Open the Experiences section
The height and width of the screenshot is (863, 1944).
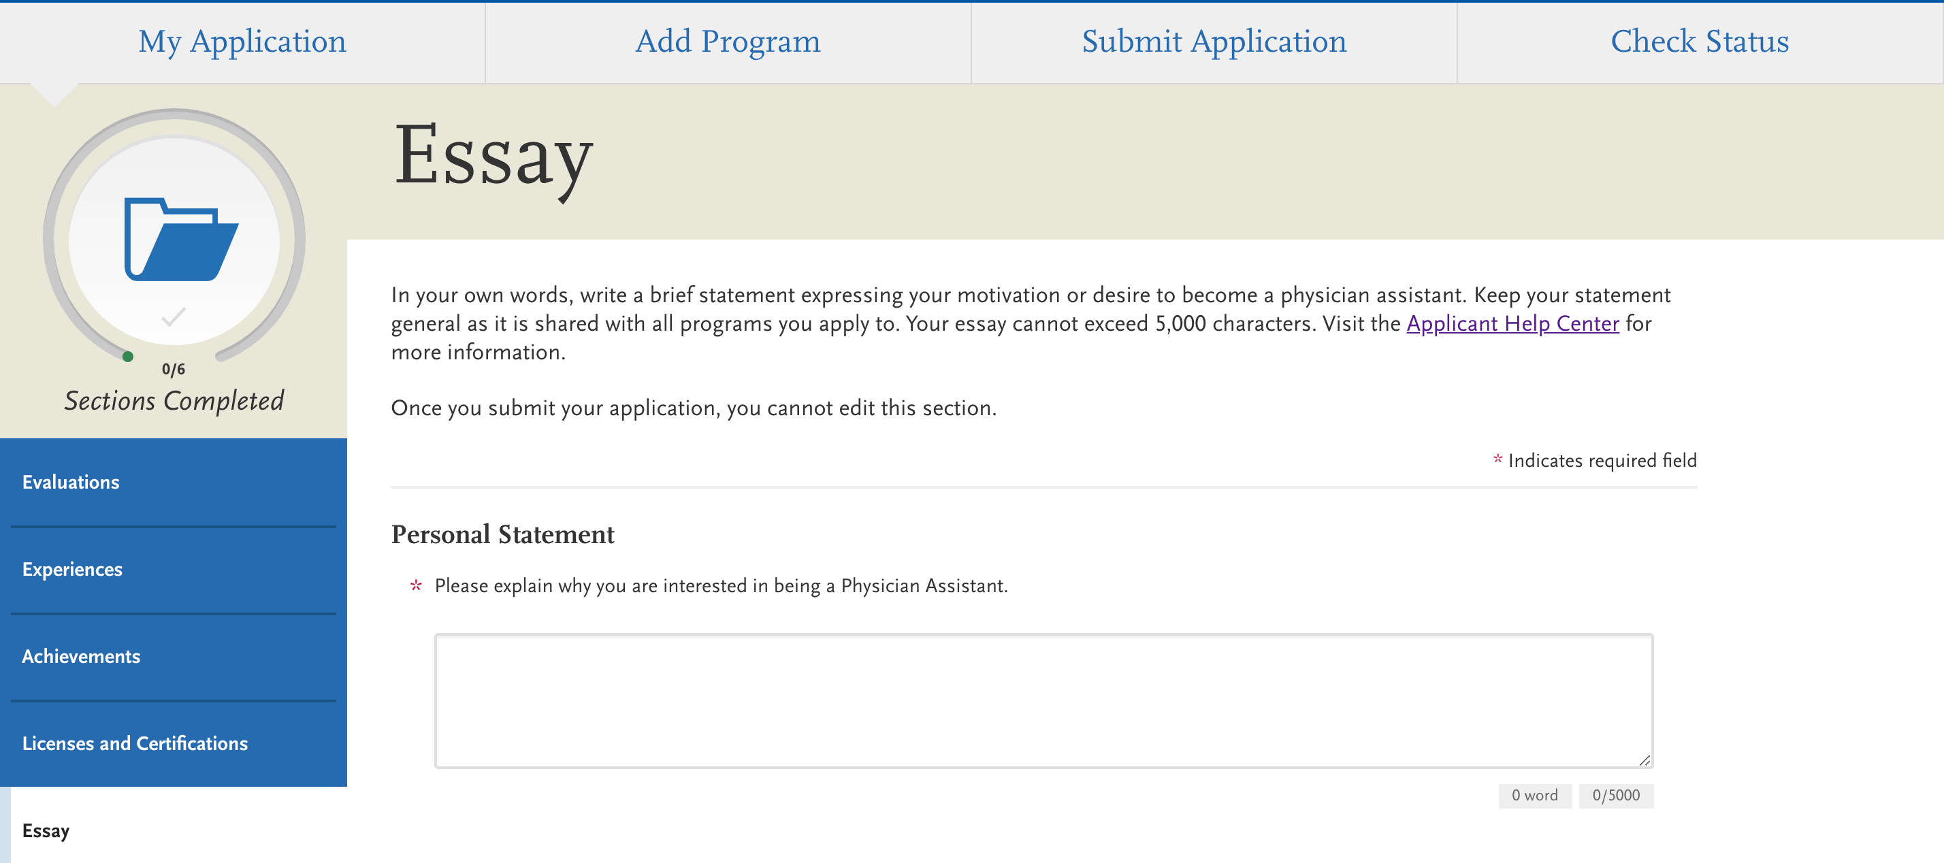click(x=72, y=570)
